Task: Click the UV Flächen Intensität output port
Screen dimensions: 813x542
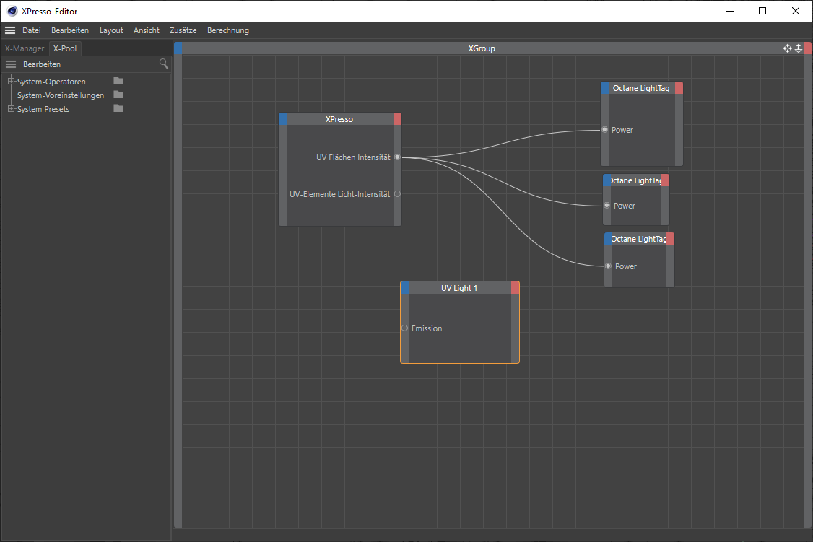Action: (397, 157)
